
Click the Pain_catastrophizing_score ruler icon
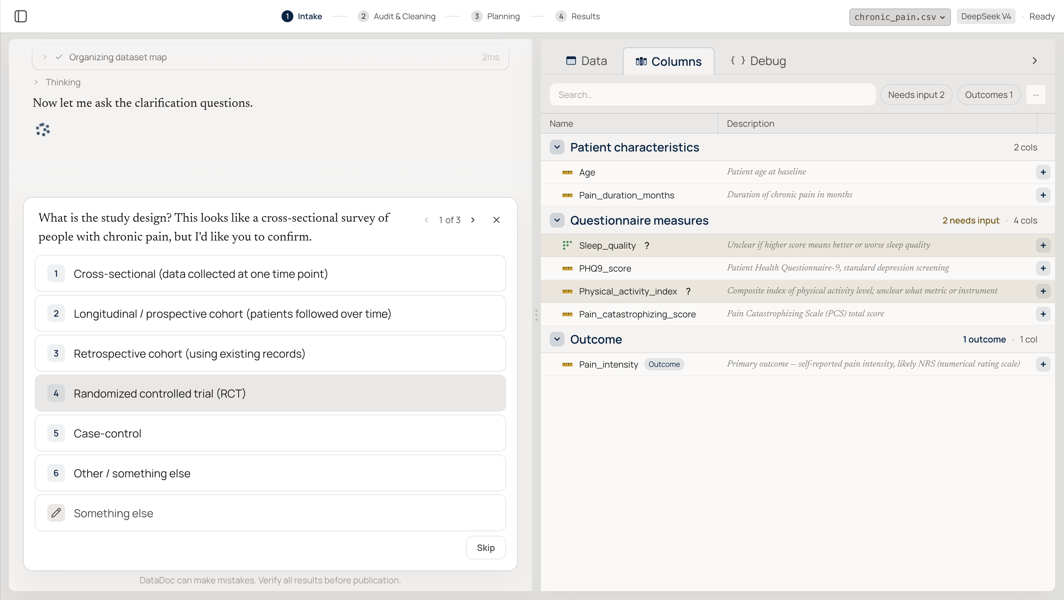(x=567, y=314)
